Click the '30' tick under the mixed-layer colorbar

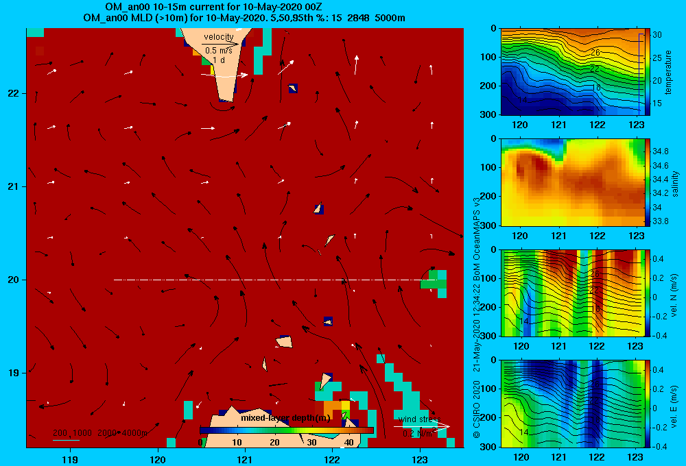pyautogui.click(x=311, y=443)
